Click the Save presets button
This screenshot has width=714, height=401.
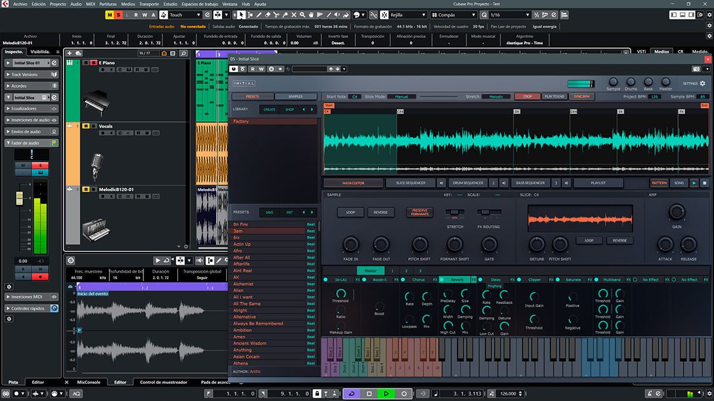[x=270, y=212]
